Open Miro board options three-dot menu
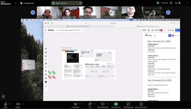The width and height of the screenshot is (191, 109). click(83, 30)
